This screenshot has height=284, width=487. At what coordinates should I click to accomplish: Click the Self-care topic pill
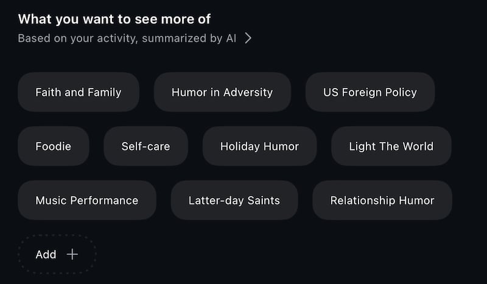click(x=145, y=146)
